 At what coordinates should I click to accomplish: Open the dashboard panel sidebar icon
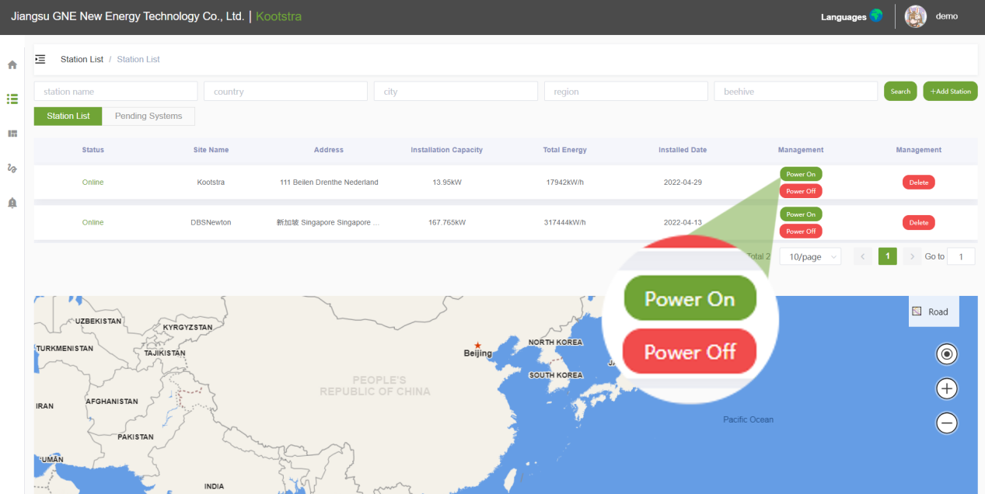click(x=12, y=134)
